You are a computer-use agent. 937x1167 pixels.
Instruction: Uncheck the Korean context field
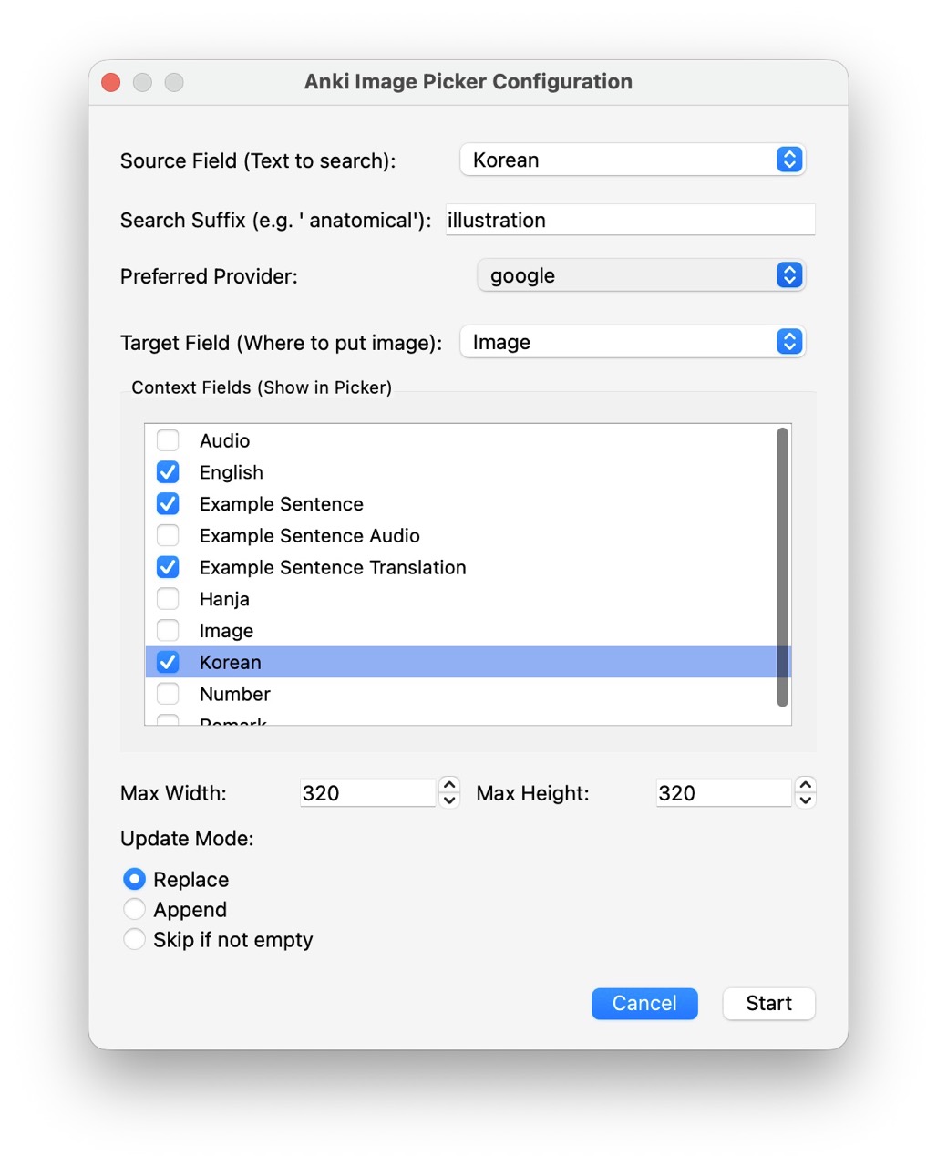pyautogui.click(x=168, y=662)
